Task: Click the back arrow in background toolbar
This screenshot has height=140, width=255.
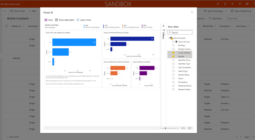Action: click(5, 11)
